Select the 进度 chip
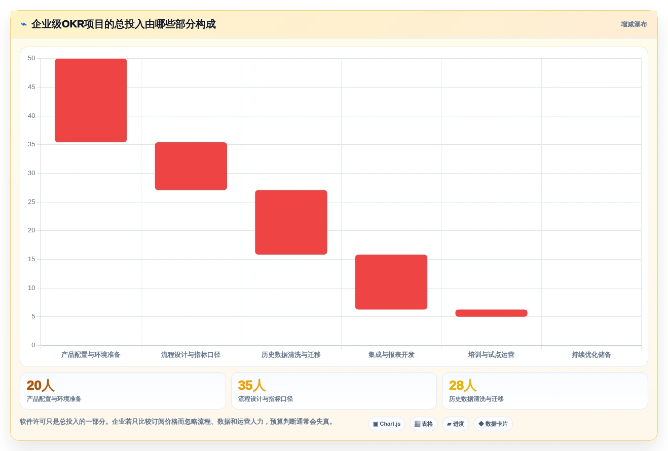Screen dimensions: 668x451 pos(456,424)
